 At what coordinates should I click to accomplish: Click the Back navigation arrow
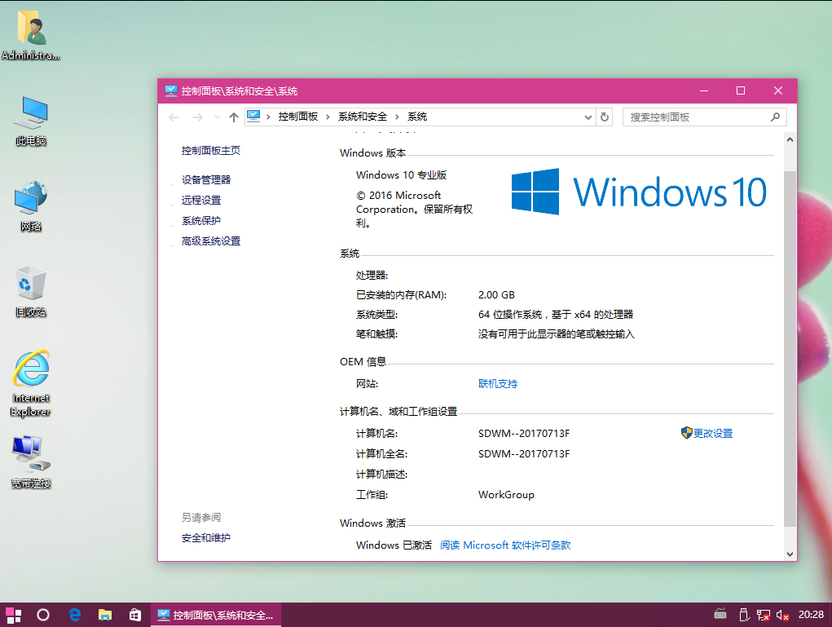(x=174, y=117)
